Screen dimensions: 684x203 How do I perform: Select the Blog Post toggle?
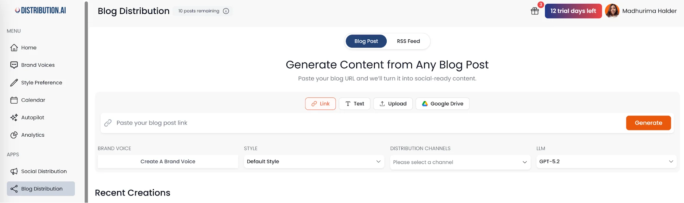coord(366,41)
